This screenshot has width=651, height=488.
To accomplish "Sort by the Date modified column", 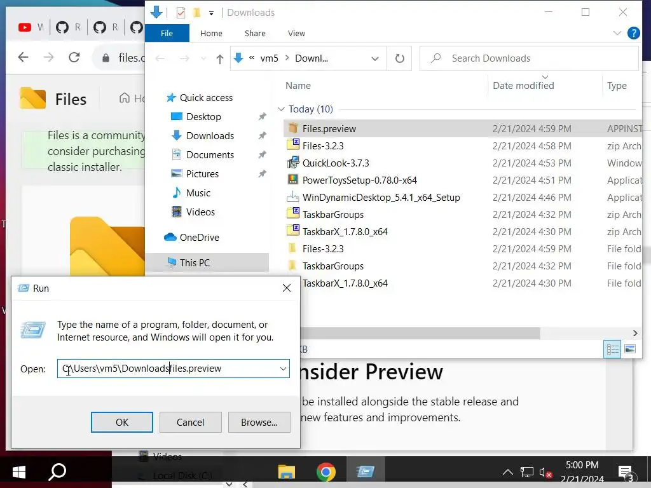I will [x=523, y=86].
